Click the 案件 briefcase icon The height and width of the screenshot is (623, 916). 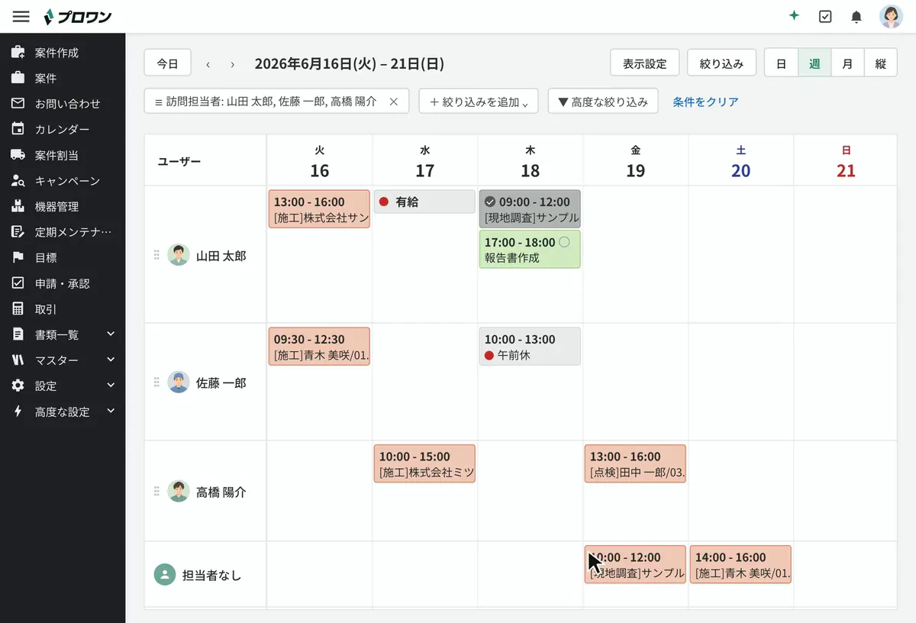pos(18,78)
